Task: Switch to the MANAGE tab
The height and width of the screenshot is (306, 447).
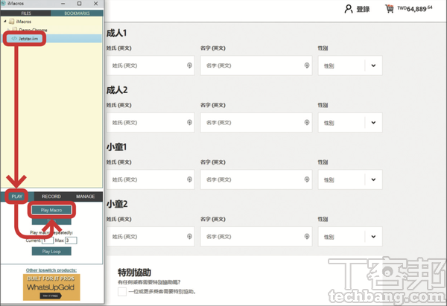Action: click(x=85, y=197)
